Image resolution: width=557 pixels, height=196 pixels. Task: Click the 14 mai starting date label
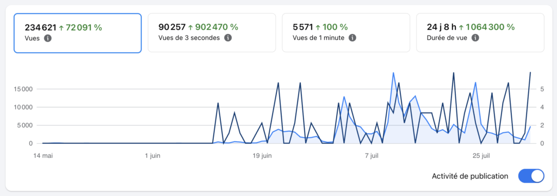pos(42,156)
